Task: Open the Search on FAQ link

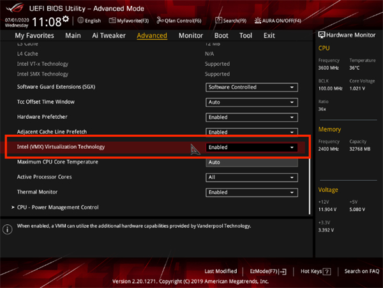Action: point(361,271)
